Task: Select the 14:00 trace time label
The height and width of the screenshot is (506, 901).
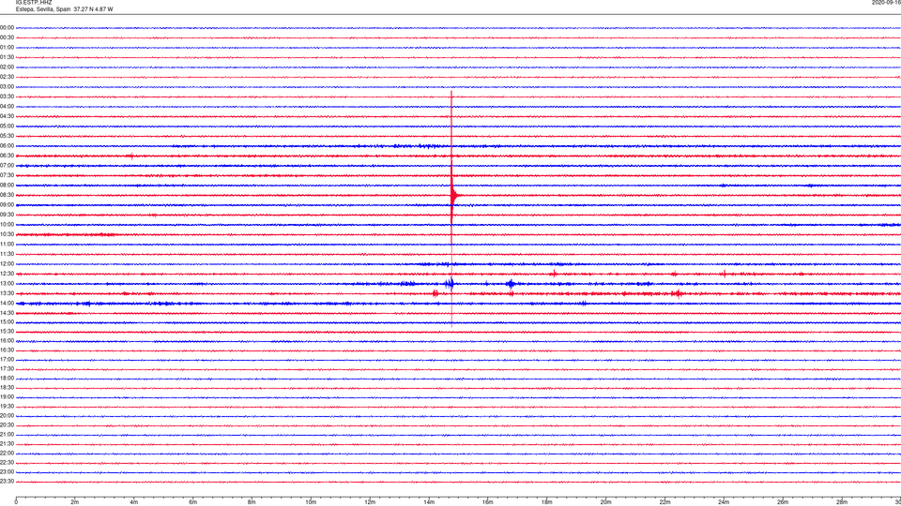Action: [x=7, y=303]
